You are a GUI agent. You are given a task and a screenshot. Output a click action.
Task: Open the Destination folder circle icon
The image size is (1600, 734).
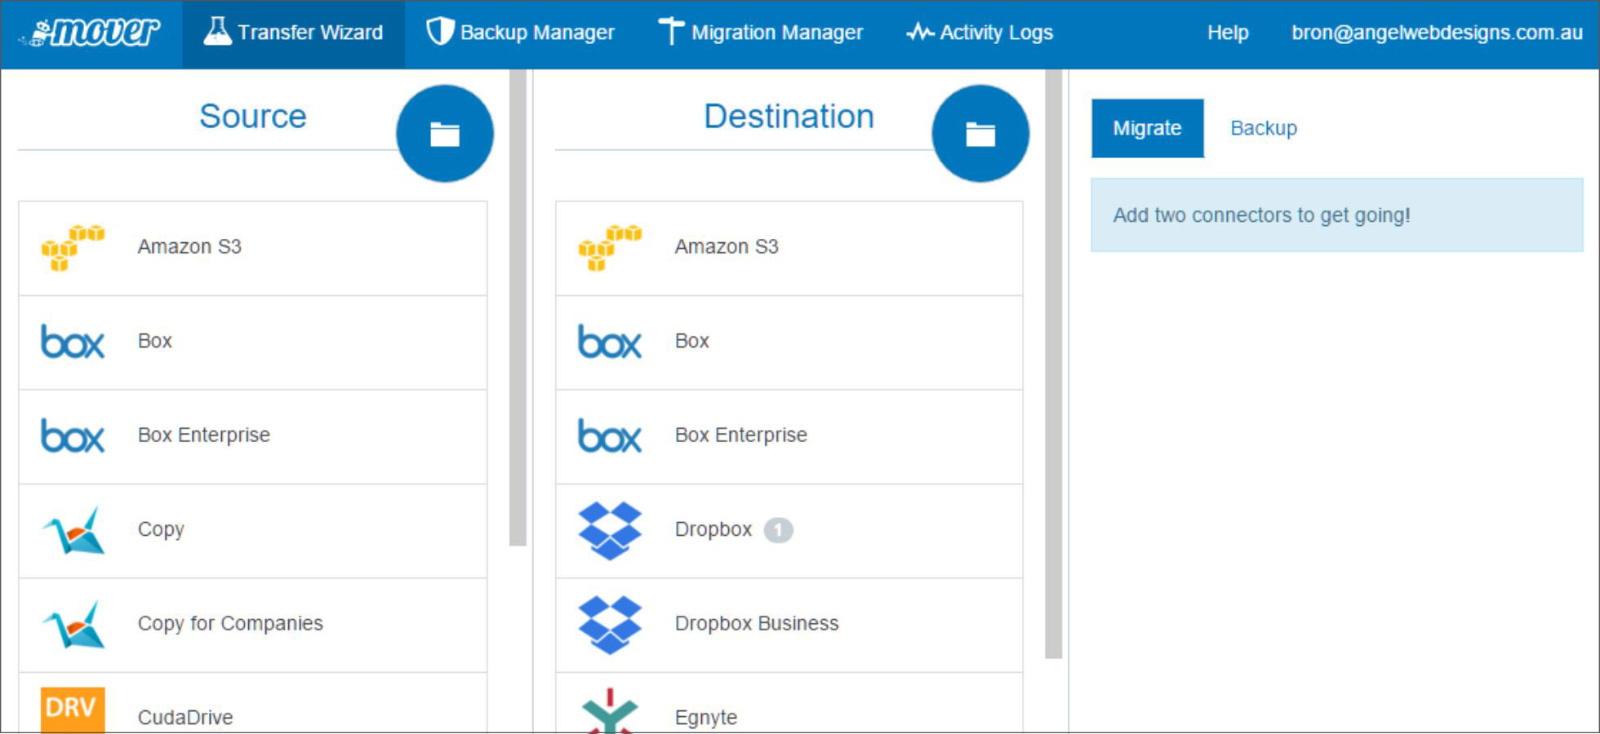[x=980, y=134]
